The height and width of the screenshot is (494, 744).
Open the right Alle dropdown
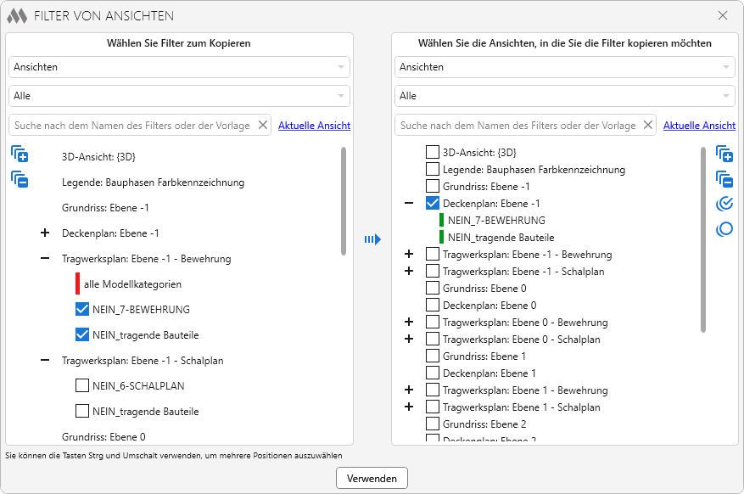(x=564, y=96)
